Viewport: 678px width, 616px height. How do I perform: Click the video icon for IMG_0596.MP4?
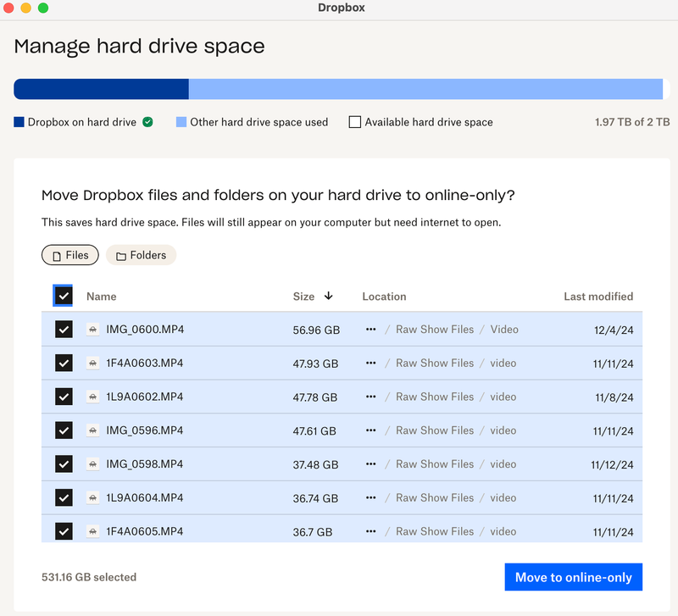(x=93, y=430)
